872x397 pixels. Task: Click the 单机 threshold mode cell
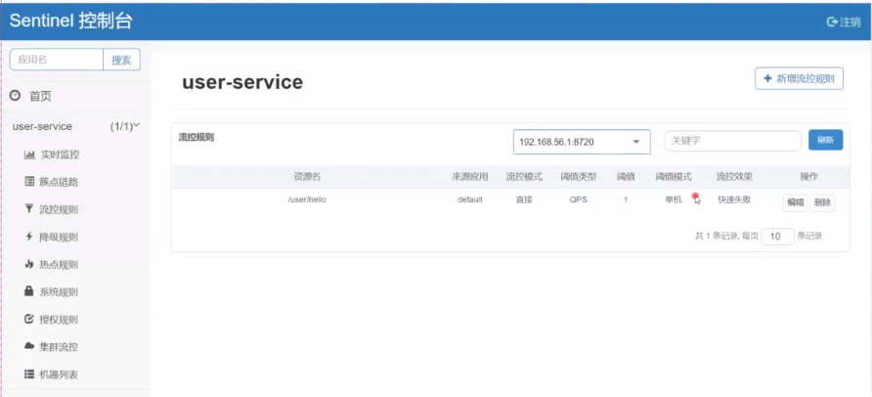point(673,199)
